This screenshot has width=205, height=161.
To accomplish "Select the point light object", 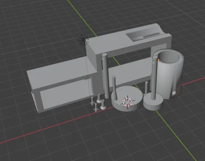I will tap(84, 40).
